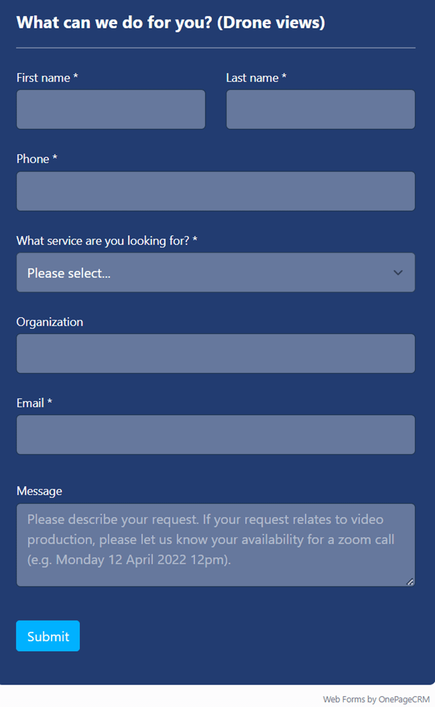Viewport: 435px width, 707px height.
Task: Click the 'Email *' label
Action: (34, 403)
